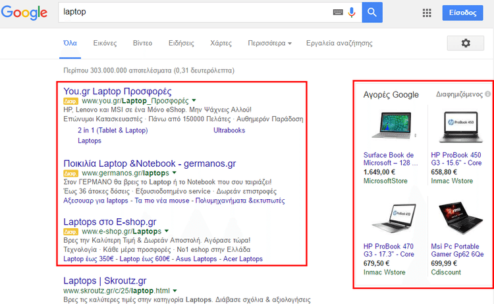Open the on-screen keyboard icon
Image resolution: width=494 pixels, height=304 pixels.
(338, 13)
